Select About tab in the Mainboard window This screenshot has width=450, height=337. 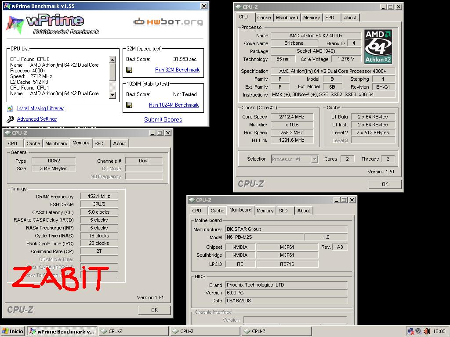[x=303, y=211]
